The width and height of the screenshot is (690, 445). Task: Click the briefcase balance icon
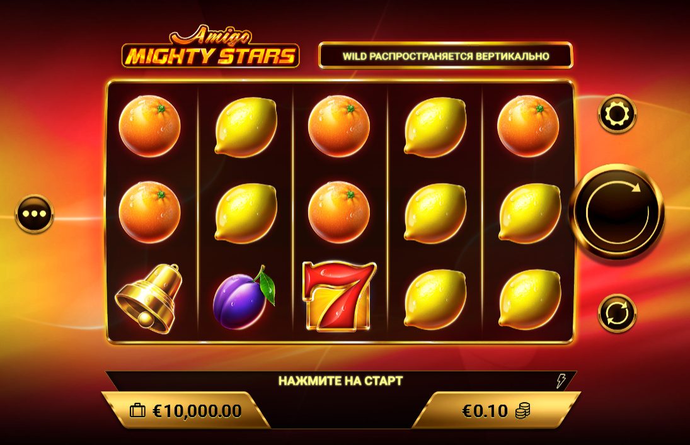click(x=137, y=411)
